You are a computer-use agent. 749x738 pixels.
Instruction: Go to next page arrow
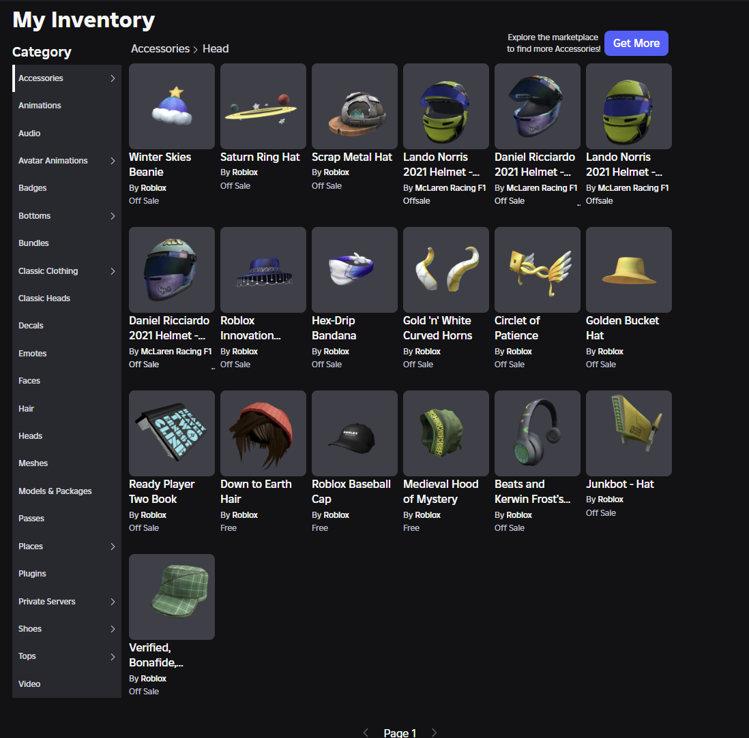pyautogui.click(x=434, y=733)
